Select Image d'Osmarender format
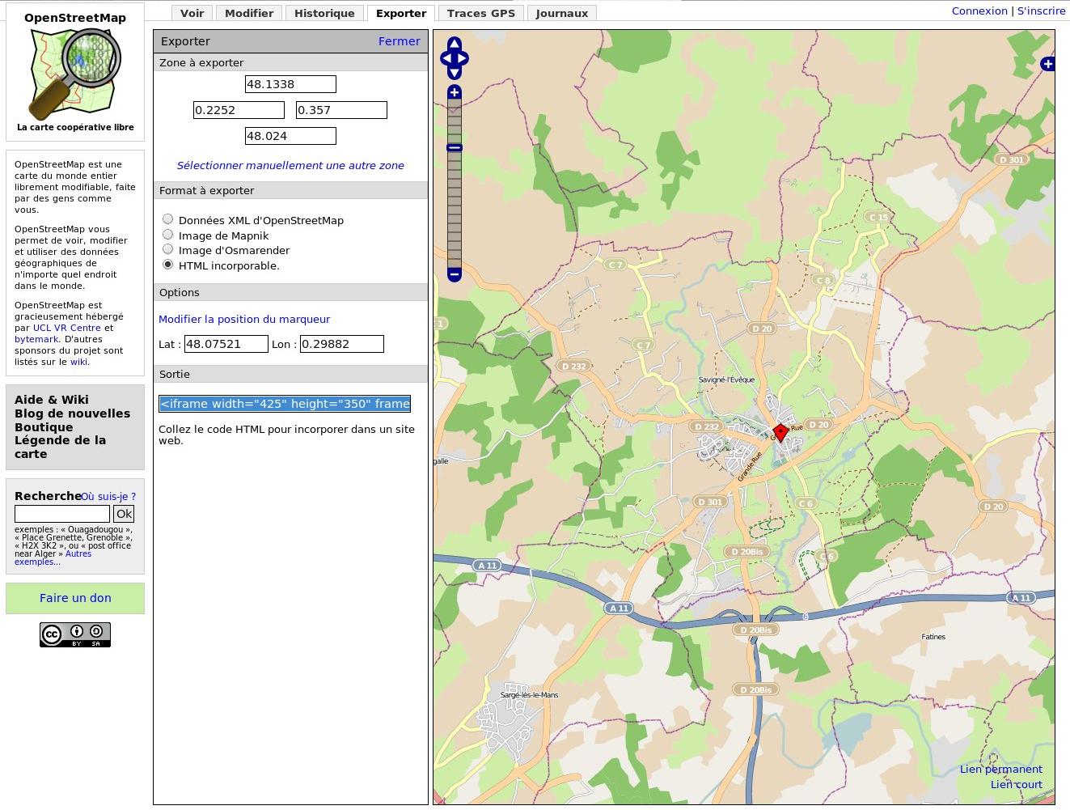 (168, 249)
